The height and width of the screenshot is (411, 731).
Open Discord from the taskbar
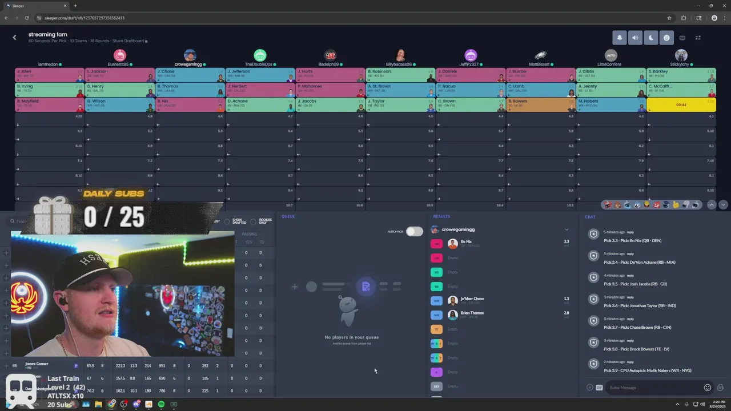coord(136,404)
